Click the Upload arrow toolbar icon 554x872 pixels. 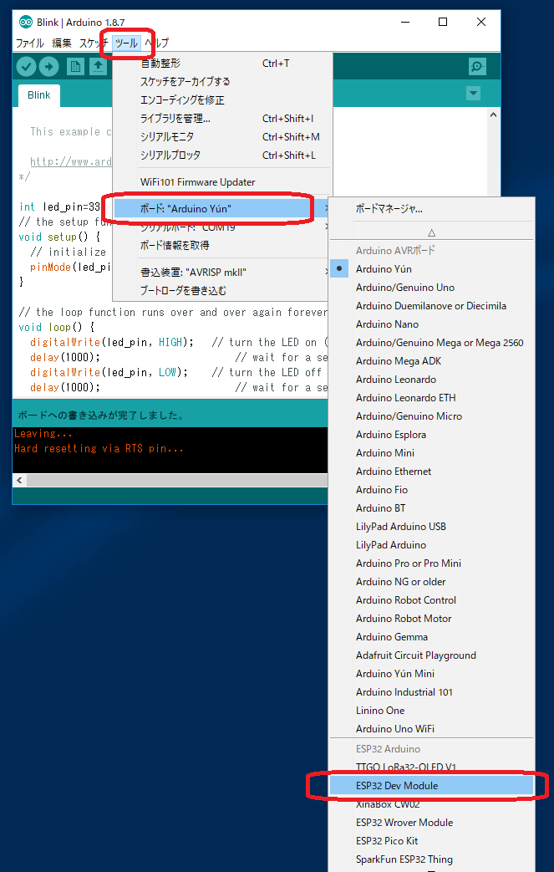pos(49,67)
